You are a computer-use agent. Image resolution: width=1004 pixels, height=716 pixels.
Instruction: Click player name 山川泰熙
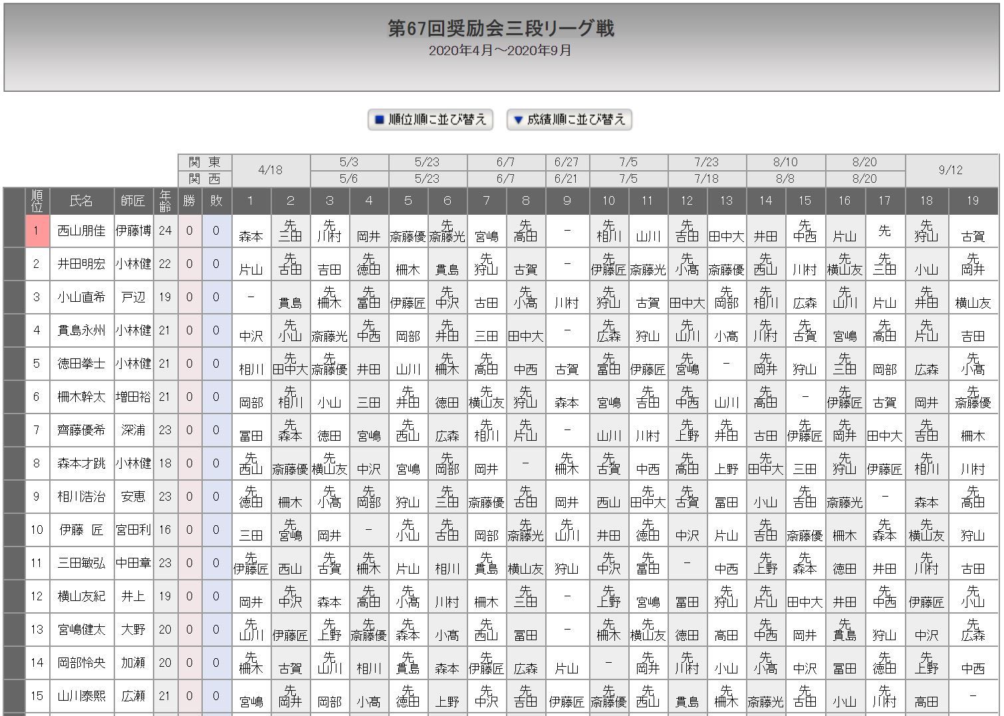click(81, 696)
